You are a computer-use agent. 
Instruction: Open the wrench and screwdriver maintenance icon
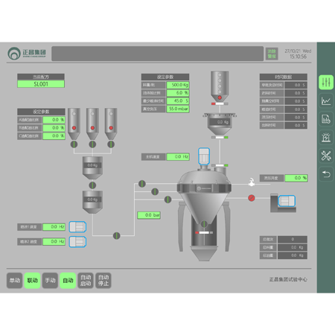(326, 156)
